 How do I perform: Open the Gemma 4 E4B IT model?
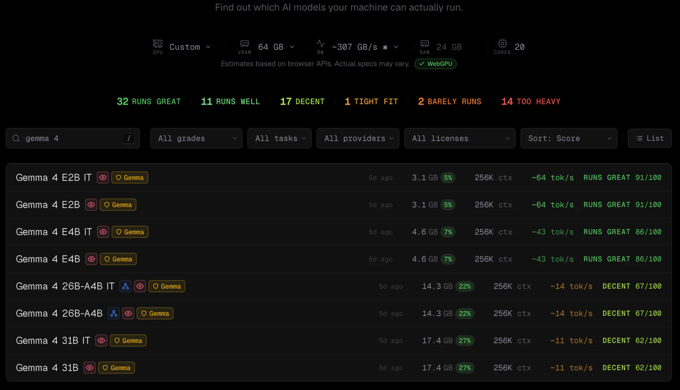pos(339,232)
